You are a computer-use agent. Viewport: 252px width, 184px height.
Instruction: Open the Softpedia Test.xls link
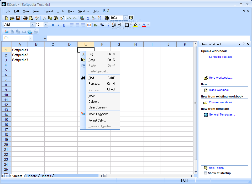220,57
